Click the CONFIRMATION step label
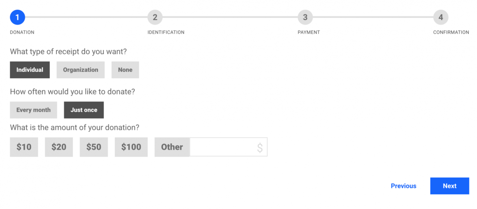 [x=451, y=32]
